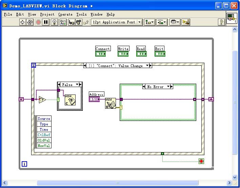The height and width of the screenshot is (188, 240).
Task: Click the Run arrow button
Action: (x=22, y=22)
